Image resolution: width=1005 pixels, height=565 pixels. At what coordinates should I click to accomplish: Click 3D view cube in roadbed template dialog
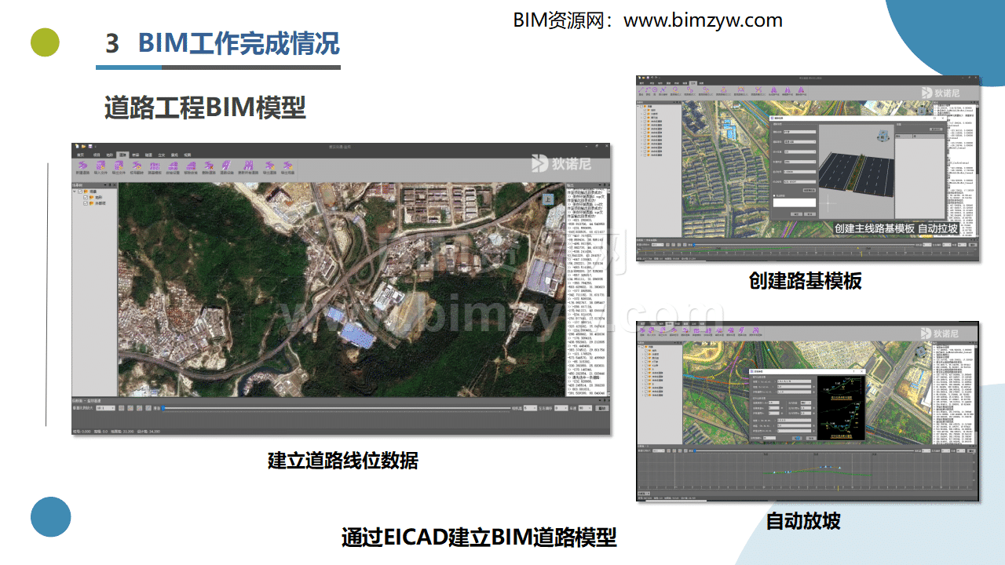[x=883, y=136]
